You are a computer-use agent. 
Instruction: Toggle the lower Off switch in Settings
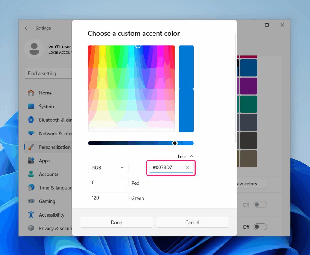click(x=260, y=227)
